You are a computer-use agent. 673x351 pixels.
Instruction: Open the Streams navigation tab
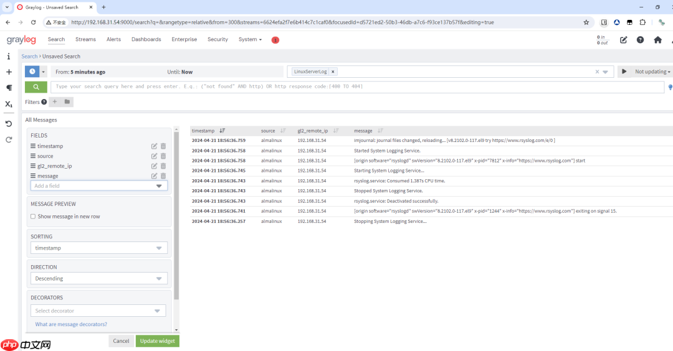coord(85,39)
